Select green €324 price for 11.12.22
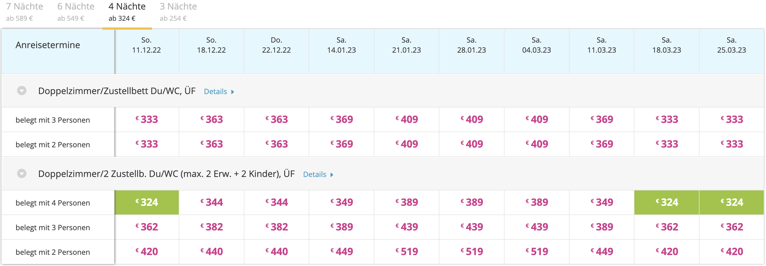766x266 pixels. [146, 202]
